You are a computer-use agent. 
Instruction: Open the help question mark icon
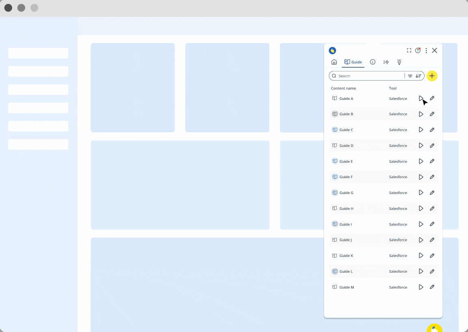point(418,50)
